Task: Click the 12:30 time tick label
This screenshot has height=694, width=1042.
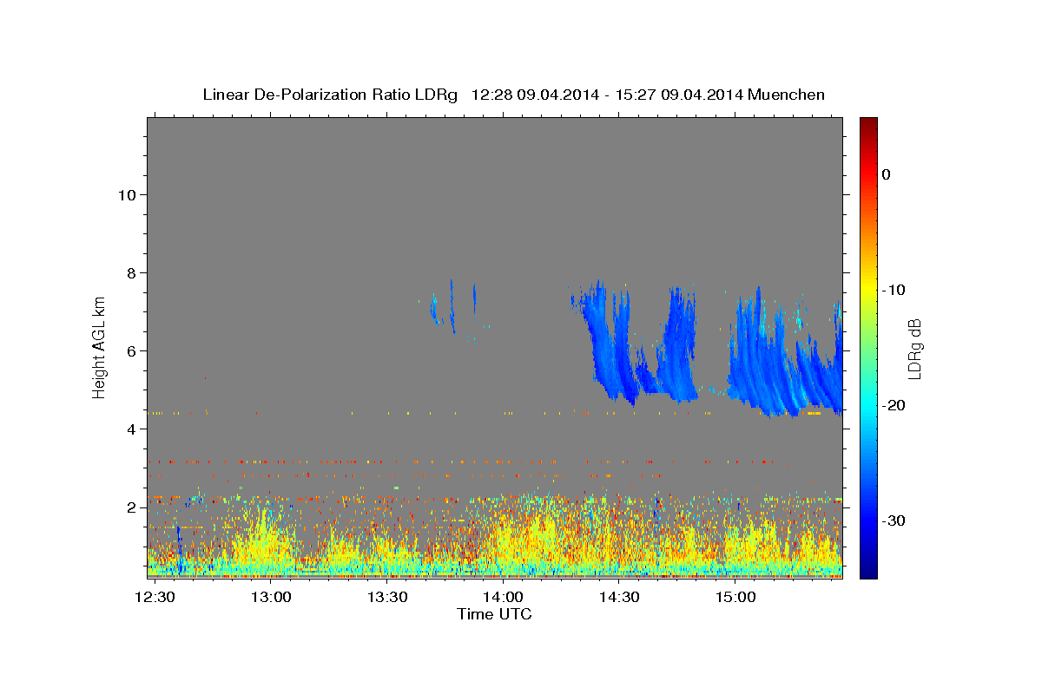Action: click(155, 598)
